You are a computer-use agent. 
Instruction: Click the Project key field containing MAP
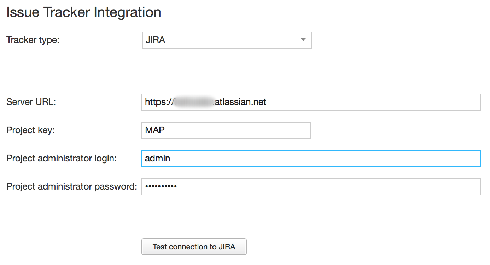(x=226, y=130)
